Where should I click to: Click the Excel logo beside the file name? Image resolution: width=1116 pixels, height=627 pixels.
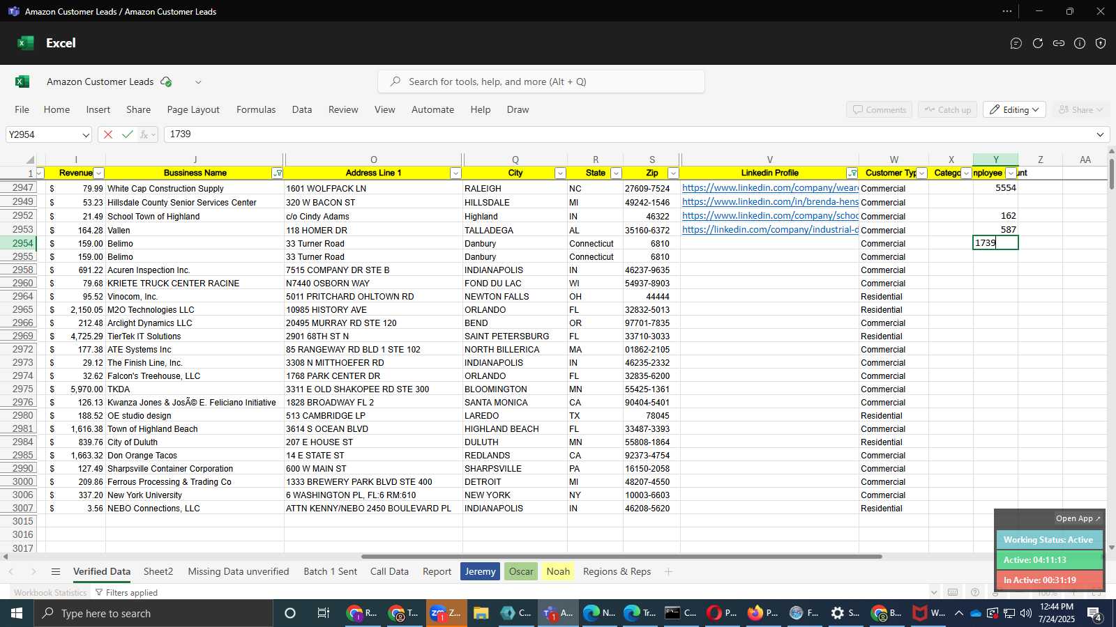click(x=22, y=82)
